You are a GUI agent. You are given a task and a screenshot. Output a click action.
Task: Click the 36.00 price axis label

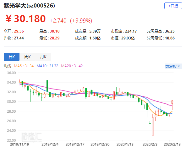coord(11,73)
